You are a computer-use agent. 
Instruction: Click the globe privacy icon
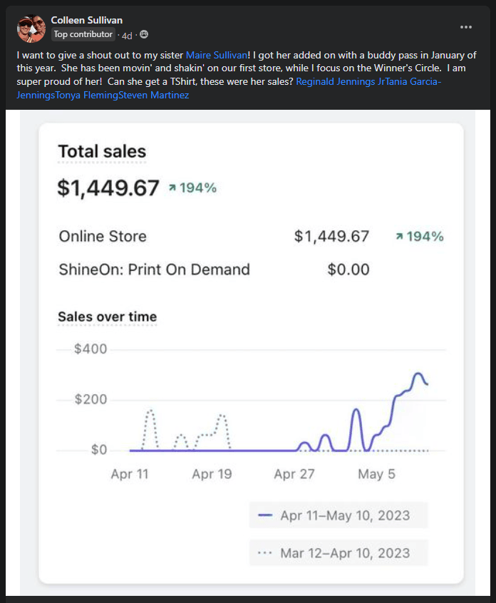(144, 34)
